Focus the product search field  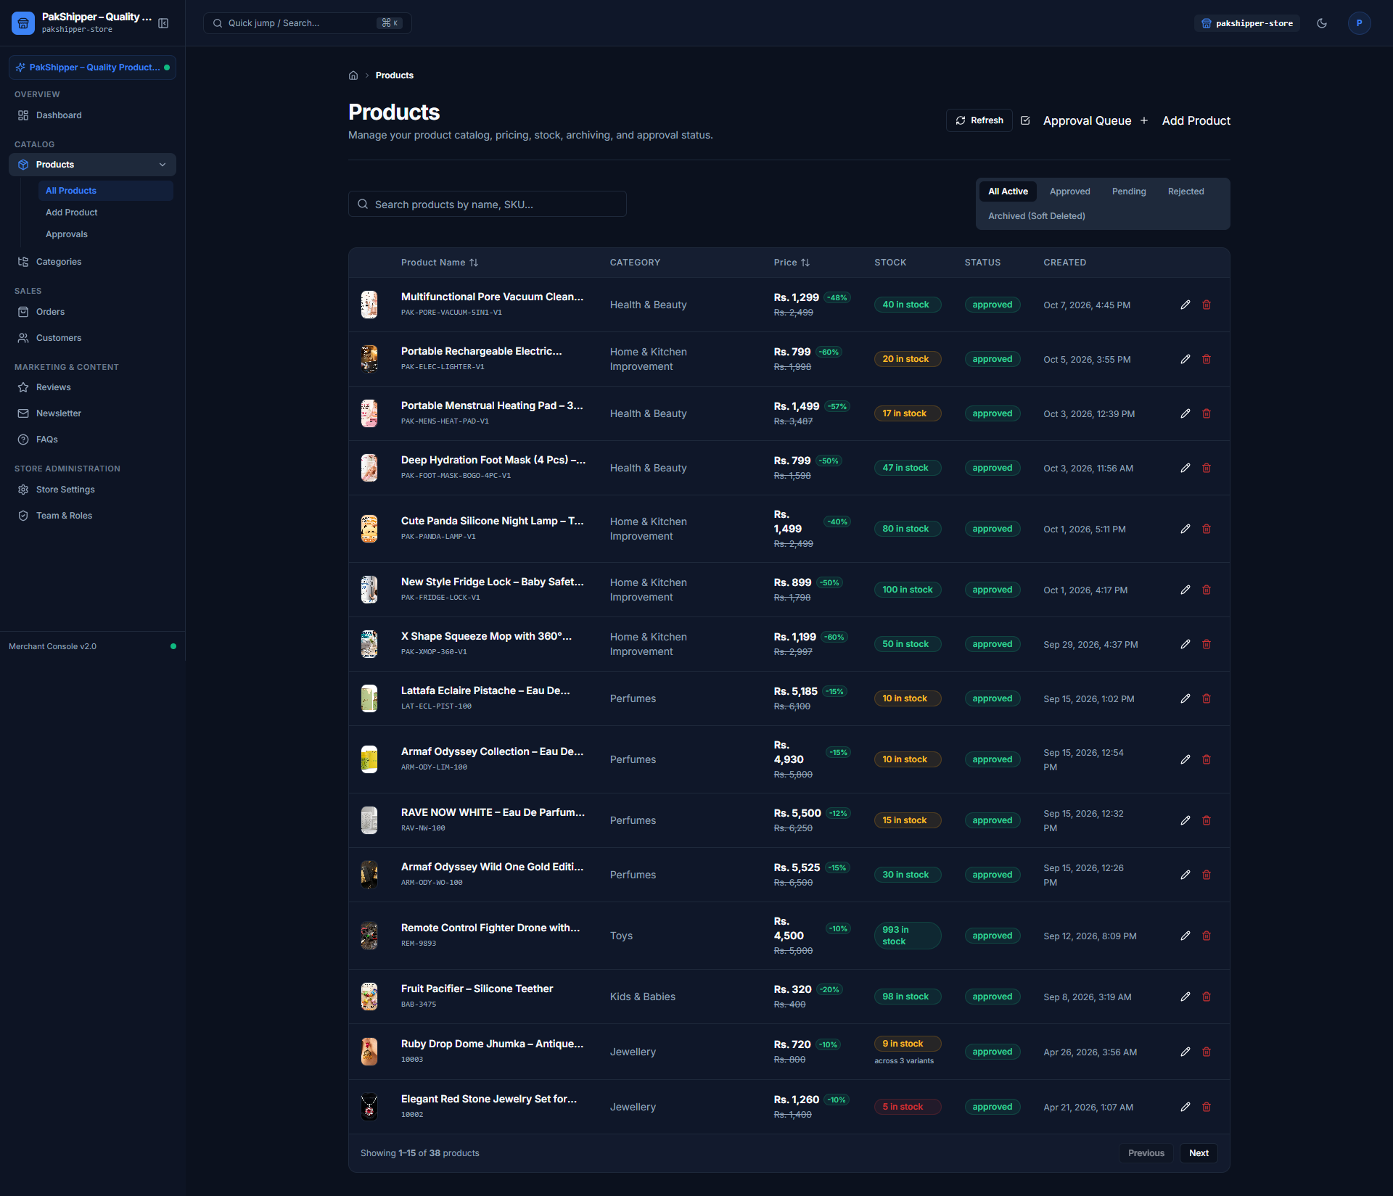[488, 204]
